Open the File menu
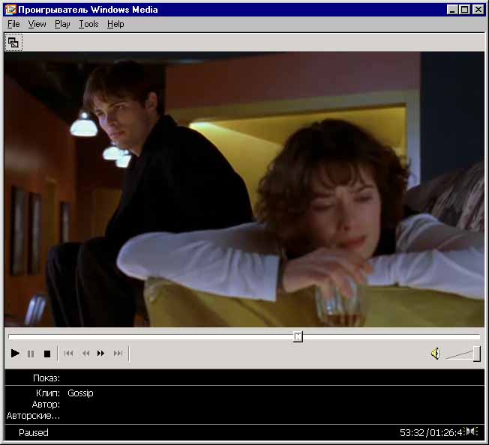This screenshot has height=445, width=489. pos(13,24)
